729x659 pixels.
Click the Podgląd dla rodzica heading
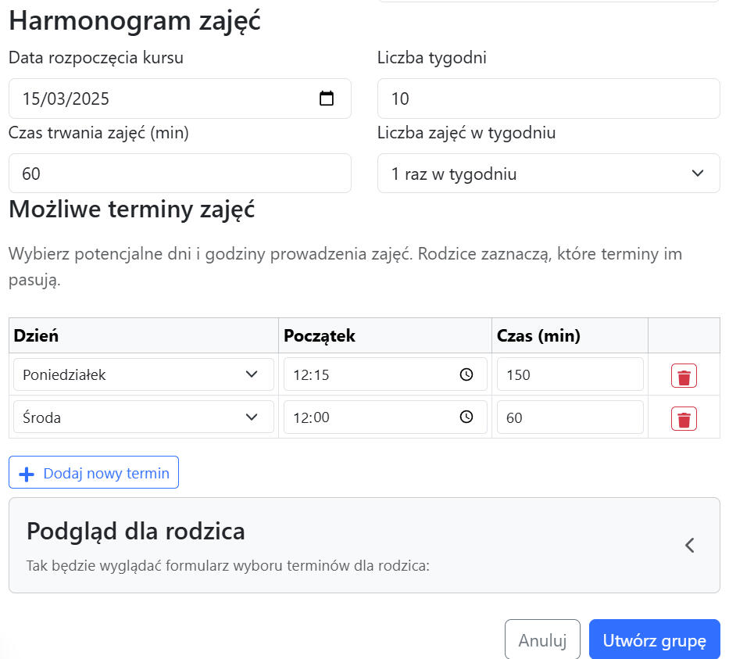click(136, 532)
